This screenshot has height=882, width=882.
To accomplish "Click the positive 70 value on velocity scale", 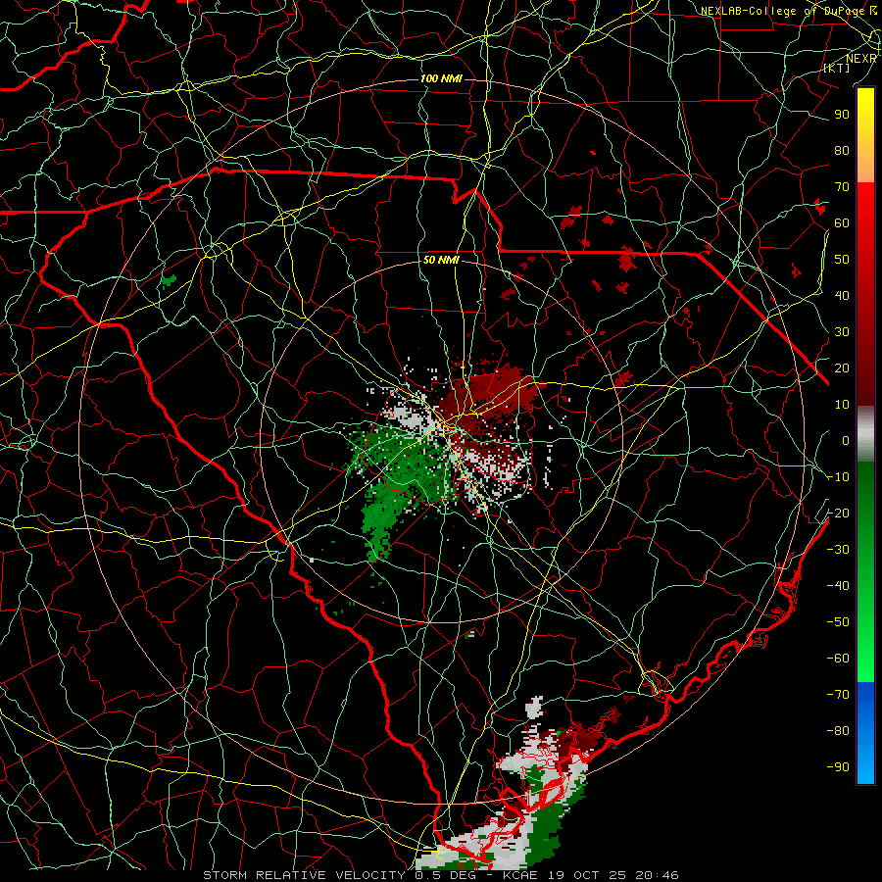I will click(842, 187).
